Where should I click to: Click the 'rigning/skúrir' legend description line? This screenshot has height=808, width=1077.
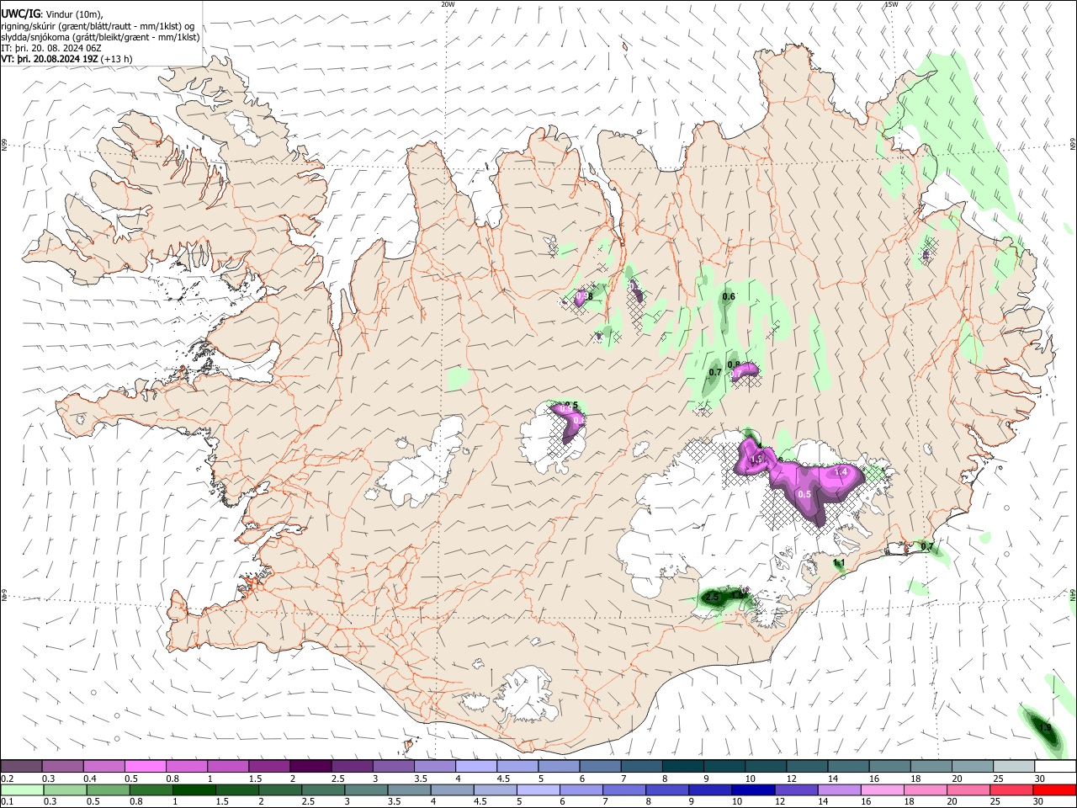coord(97,26)
